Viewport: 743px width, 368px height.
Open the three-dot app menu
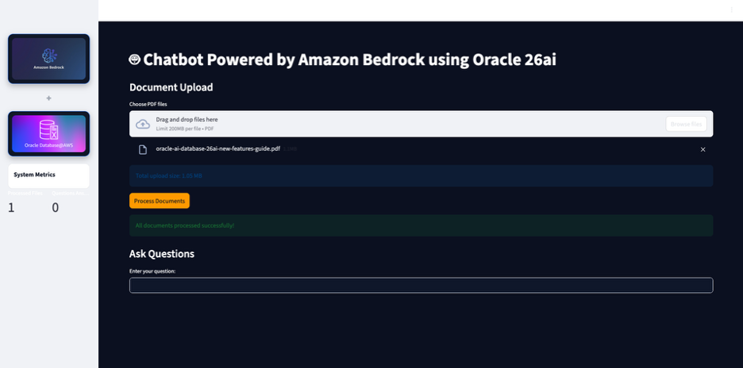[731, 10]
